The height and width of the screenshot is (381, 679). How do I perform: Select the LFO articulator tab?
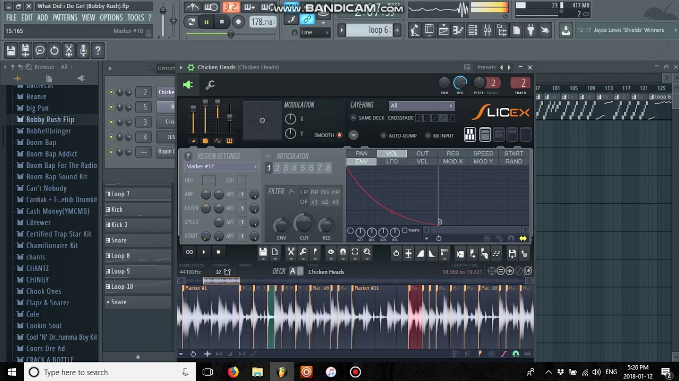click(392, 161)
